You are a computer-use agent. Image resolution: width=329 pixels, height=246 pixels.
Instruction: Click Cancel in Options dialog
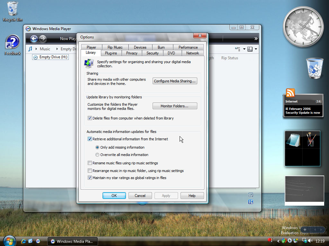coord(140,196)
